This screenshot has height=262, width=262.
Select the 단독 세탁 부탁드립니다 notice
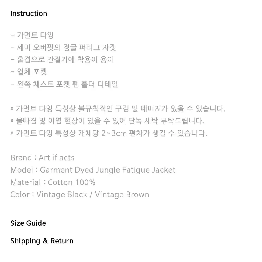[x=107, y=121]
